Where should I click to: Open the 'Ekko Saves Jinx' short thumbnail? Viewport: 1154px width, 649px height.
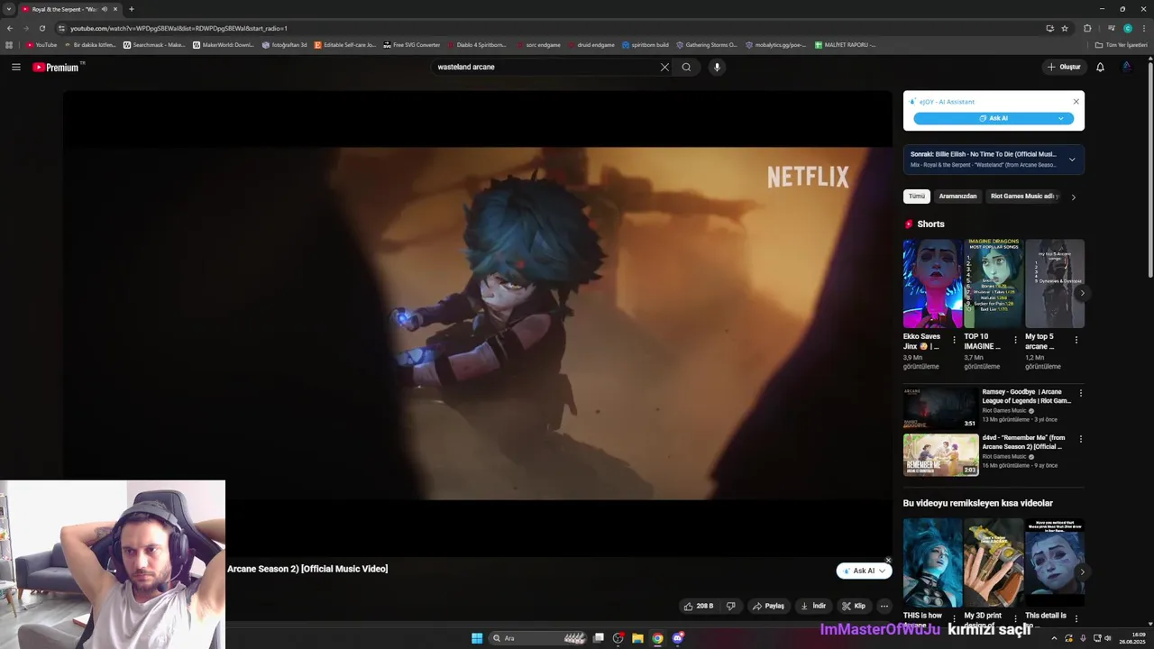pos(932,283)
